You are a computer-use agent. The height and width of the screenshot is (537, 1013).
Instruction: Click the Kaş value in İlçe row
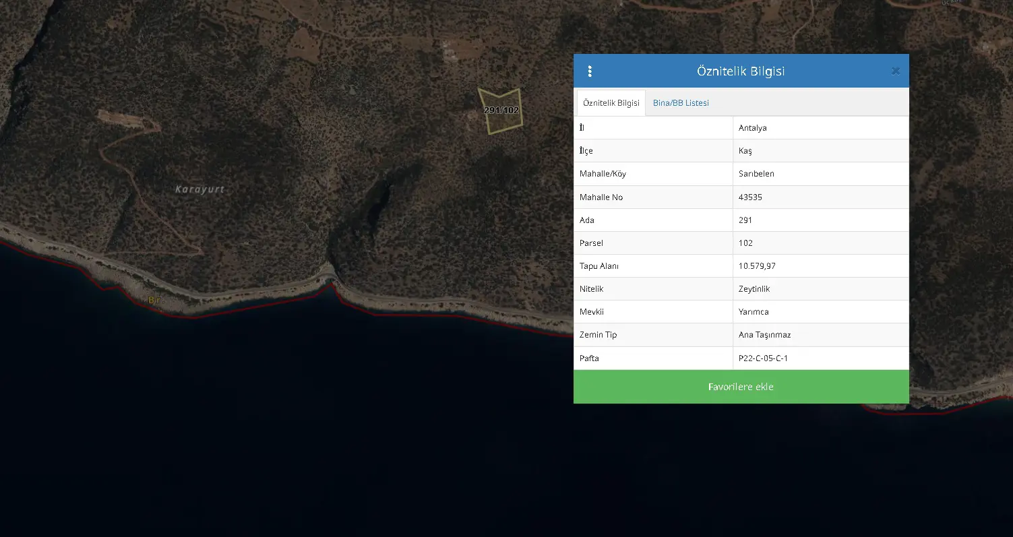pyautogui.click(x=745, y=151)
